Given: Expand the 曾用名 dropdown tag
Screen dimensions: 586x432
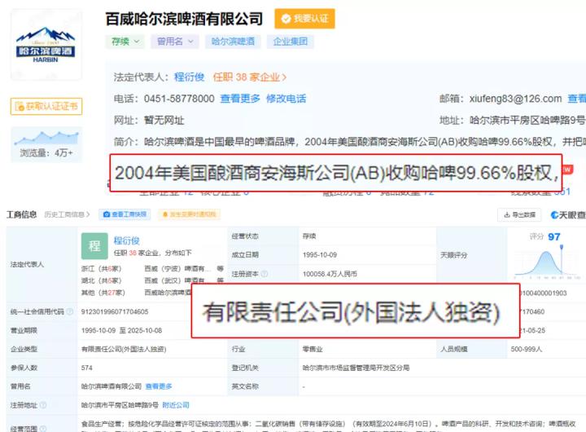Looking at the screenshot, I should (175, 42).
